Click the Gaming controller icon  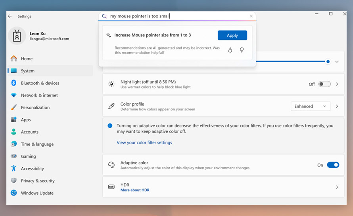(14, 156)
